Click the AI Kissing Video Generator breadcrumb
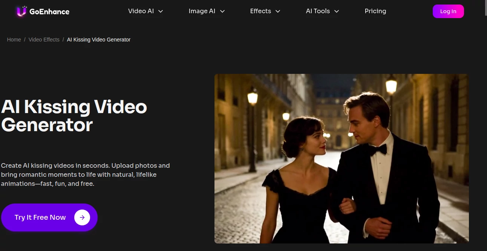487x251 pixels. click(x=98, y=40)
